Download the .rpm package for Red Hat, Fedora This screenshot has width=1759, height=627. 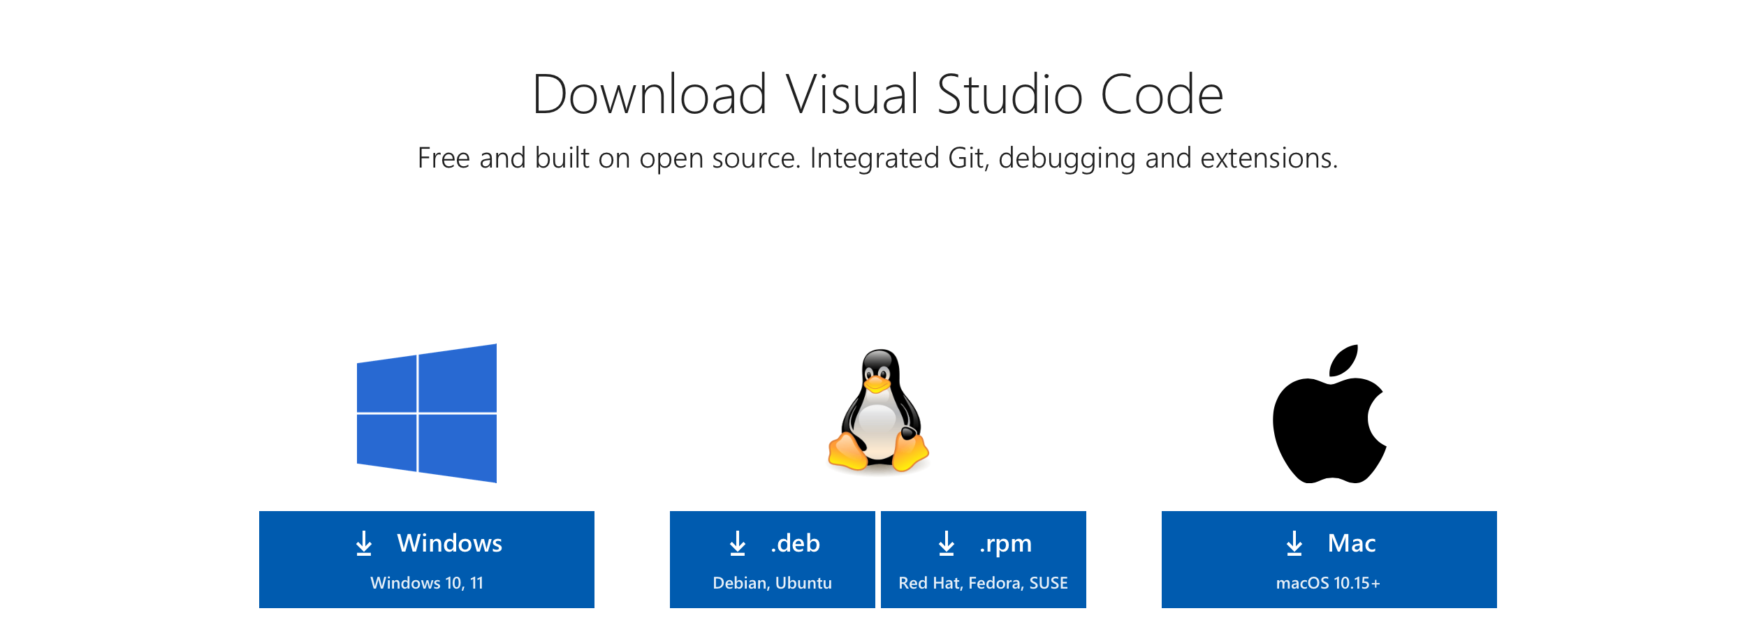pos(984,559)
